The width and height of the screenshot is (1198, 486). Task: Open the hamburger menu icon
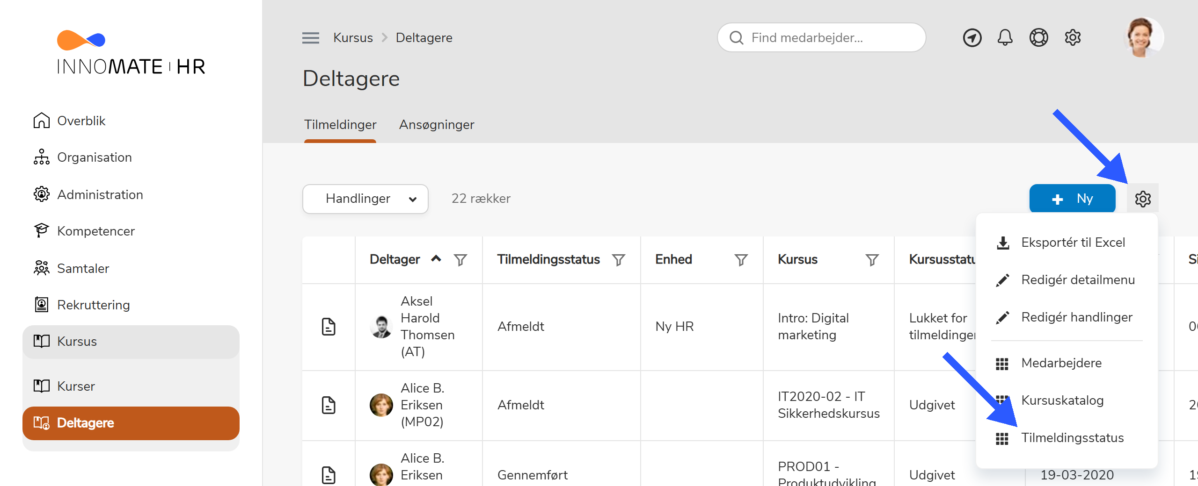[310, 38]
